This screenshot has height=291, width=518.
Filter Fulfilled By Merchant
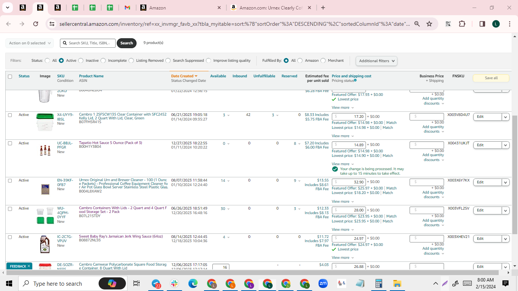click(323, 61)
